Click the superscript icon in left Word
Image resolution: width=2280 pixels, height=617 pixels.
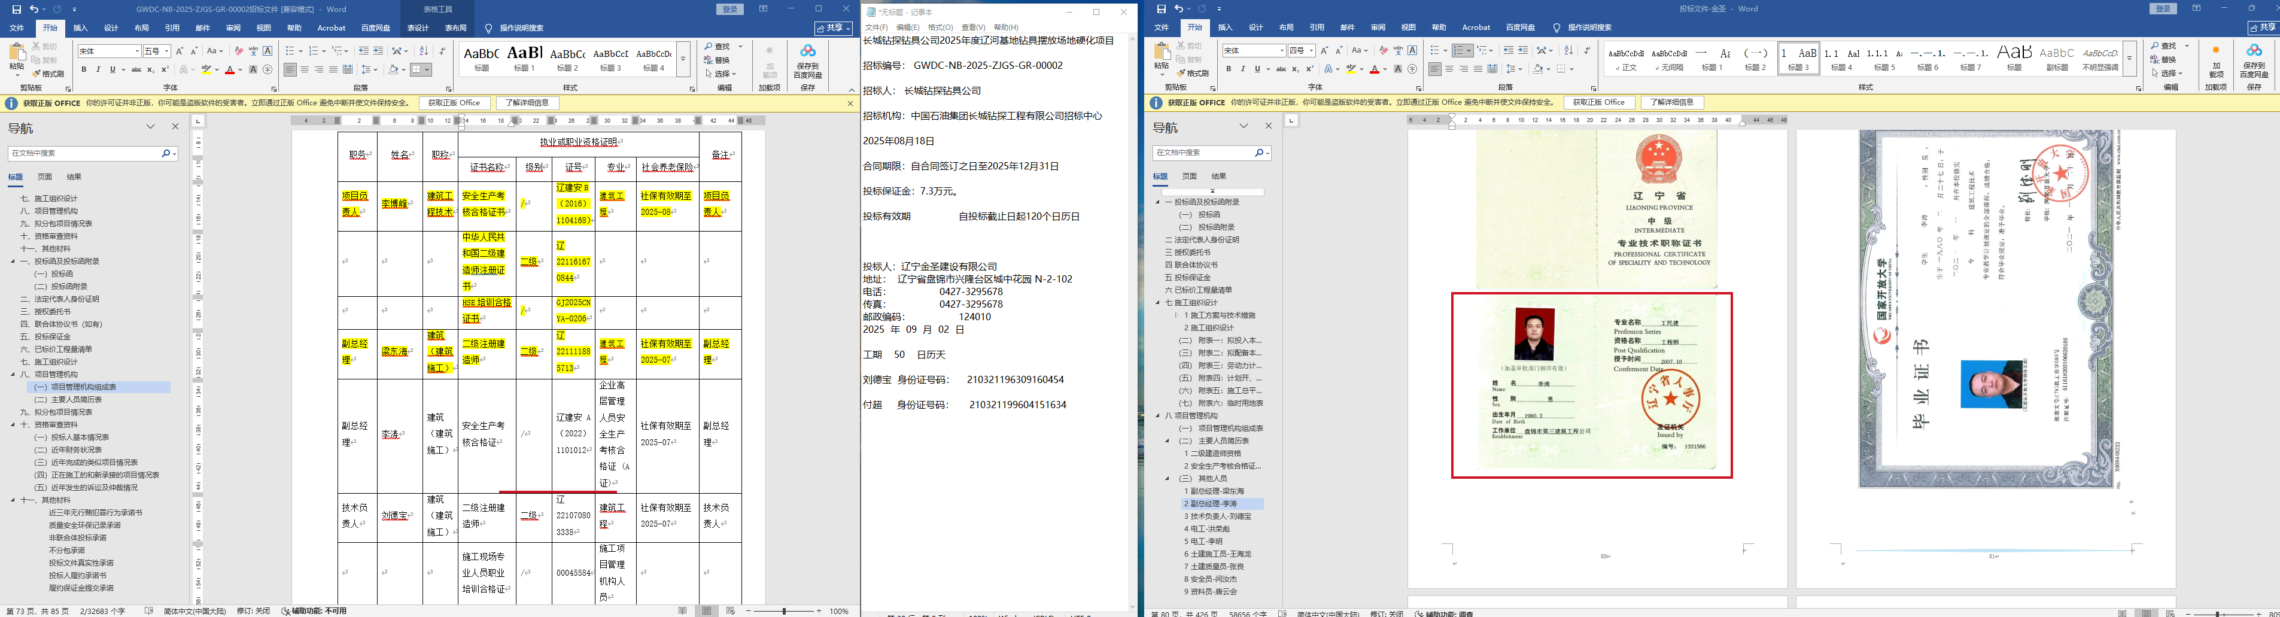click(x=165, y=70)
